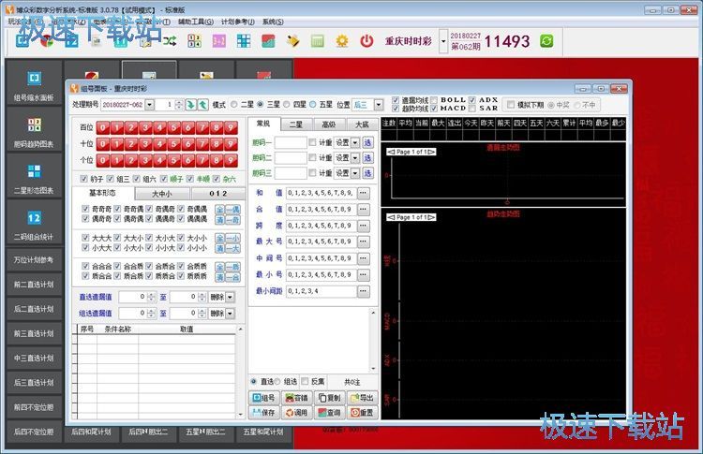Click the 组号 button at panel bottom
Screen dimensions: 703x454
(x=264, y=398)
